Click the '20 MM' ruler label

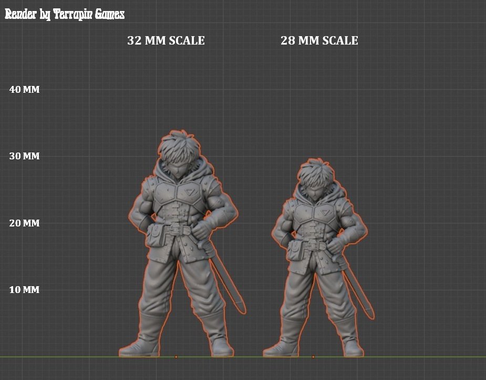25,223
